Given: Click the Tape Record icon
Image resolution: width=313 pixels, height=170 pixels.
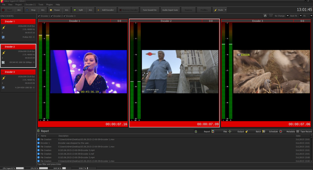Looking at the screenshot, I should 297,131.
